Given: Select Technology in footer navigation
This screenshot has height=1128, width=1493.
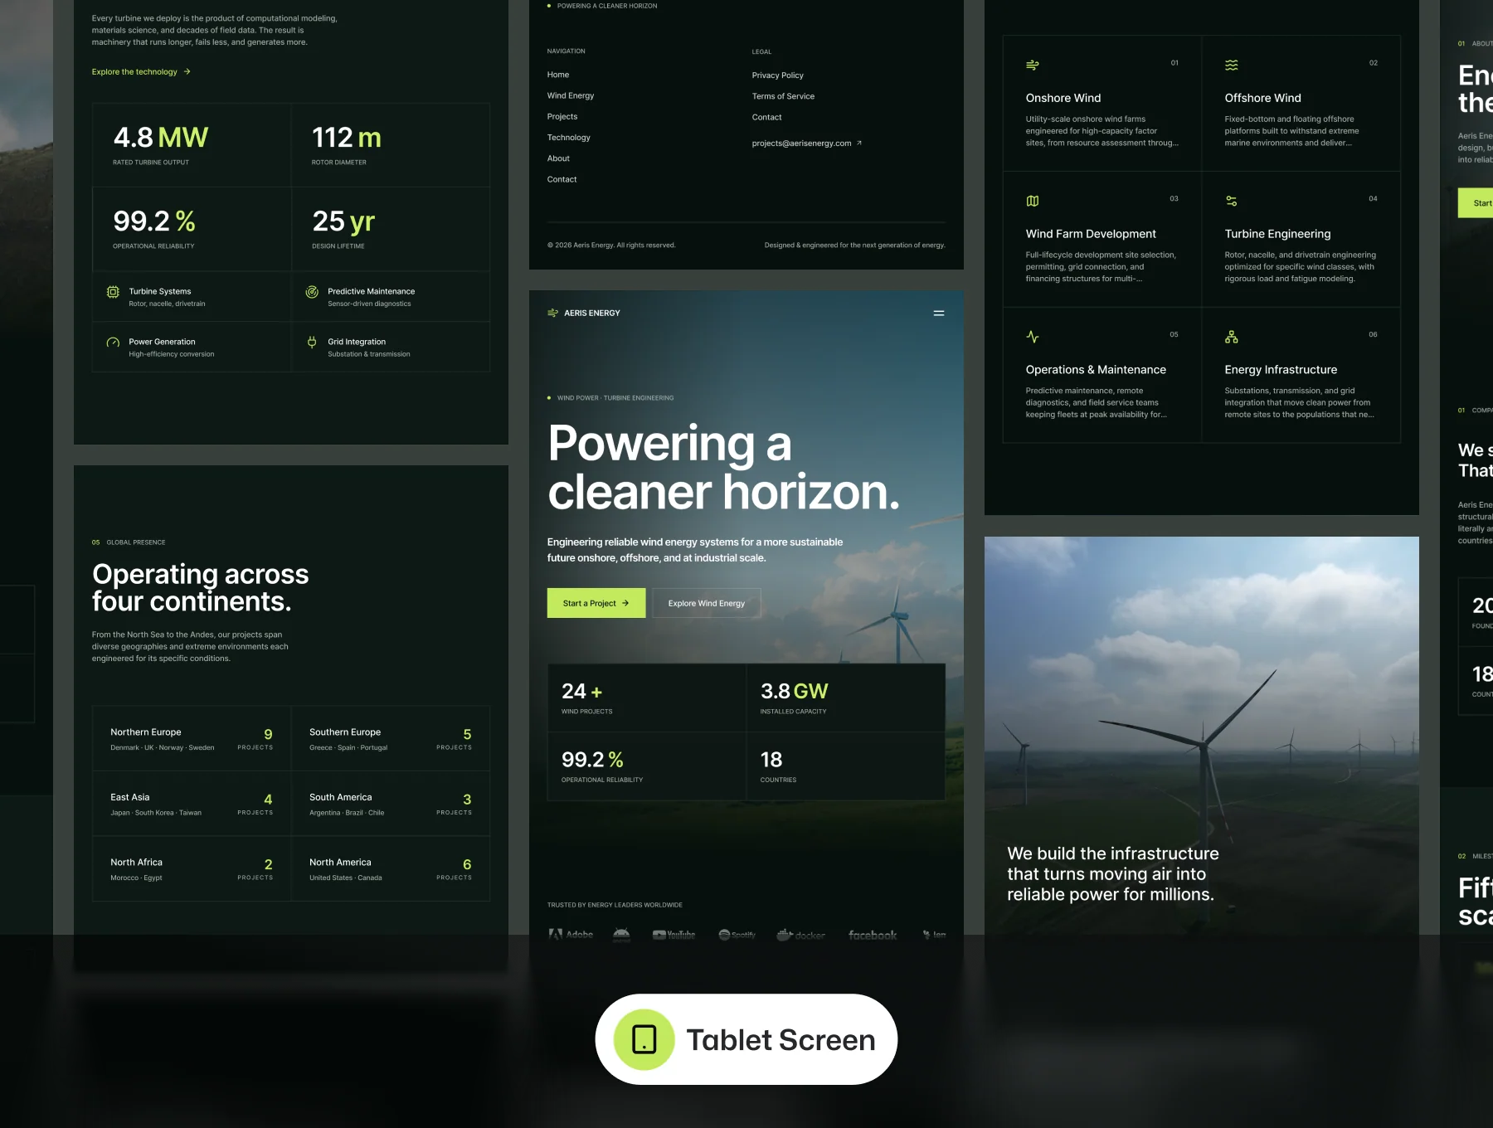Looking at the screenshot, I should point(569,137).
